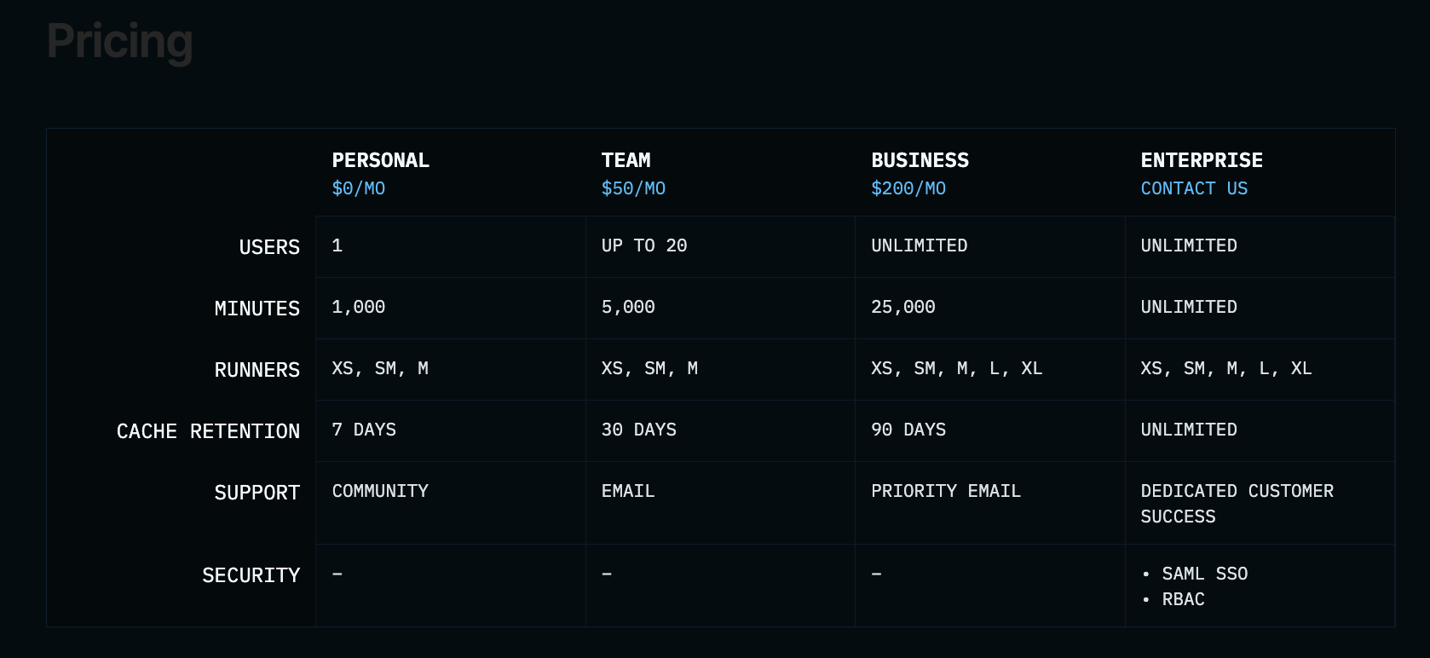Click the $200/MO Business price
Image resolution: width=1430 pixels, height=658 pixels.
pyautogui.click(x=908, y=188)
